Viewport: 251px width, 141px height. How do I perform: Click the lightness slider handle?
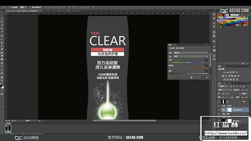click(x=188, y=74)
